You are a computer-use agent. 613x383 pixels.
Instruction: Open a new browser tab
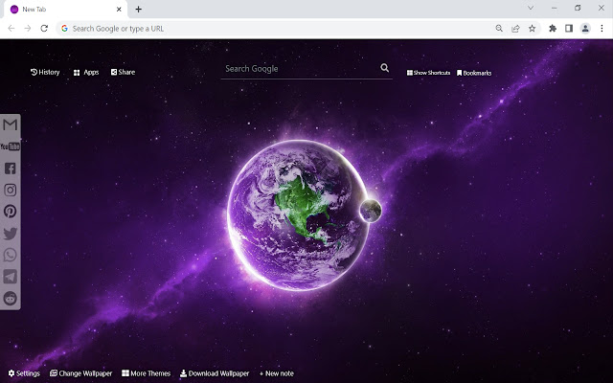(138, 9)
